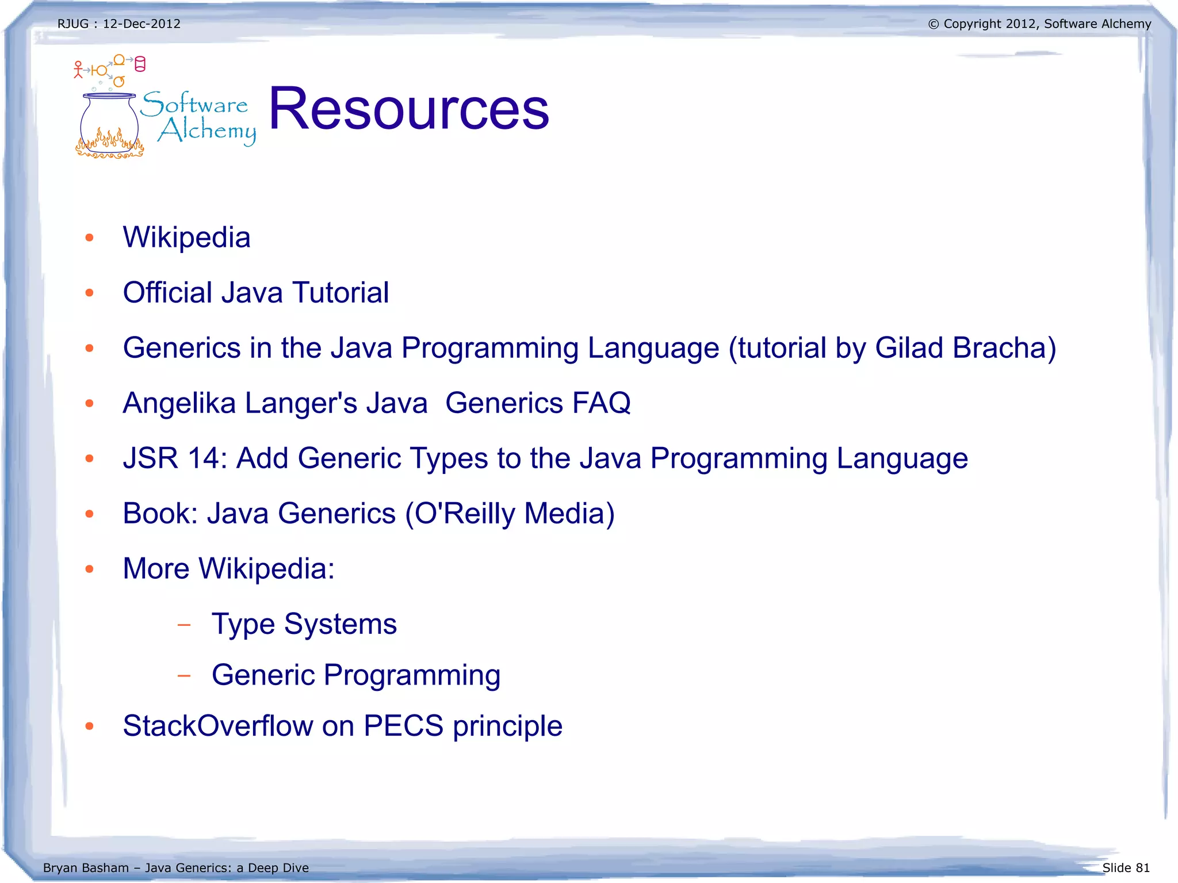Open Gilad Bracha's generics tutorial link
Screen dimensions: 1178x883
tap(589, 348)
